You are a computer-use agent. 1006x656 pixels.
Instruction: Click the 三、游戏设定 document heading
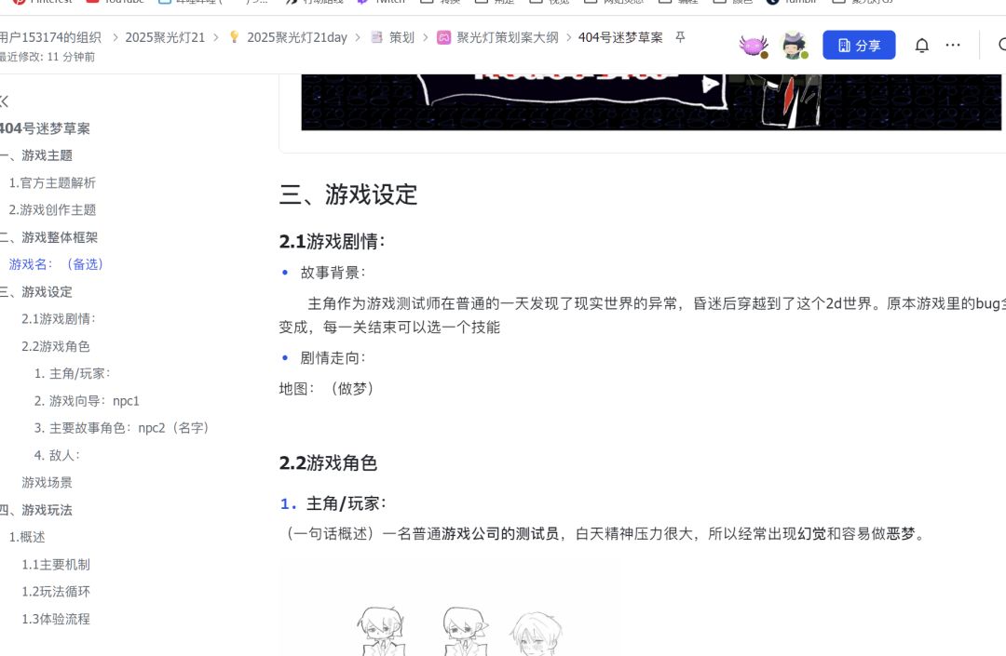(x=348, y=194)
